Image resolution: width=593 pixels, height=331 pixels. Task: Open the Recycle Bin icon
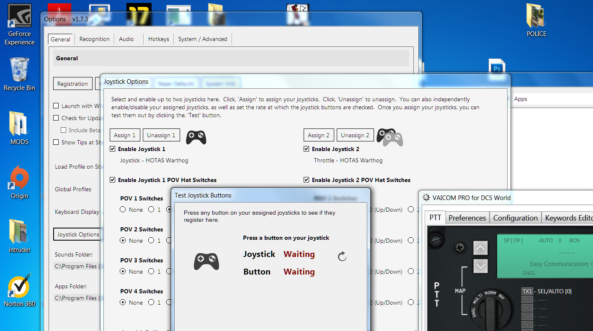tap(19, 74)
